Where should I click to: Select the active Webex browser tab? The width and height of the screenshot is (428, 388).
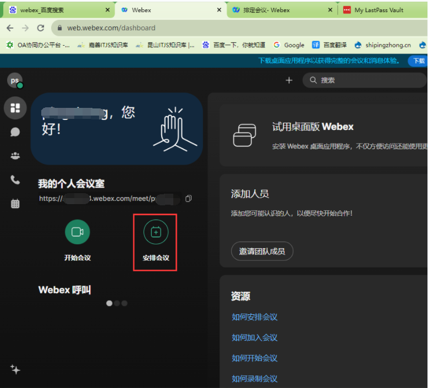point(169,10)
